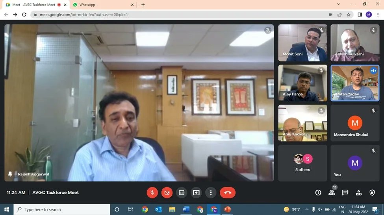Go back in browser history
The width and height of the screenshot is (384, 215).
click(6, 15)
